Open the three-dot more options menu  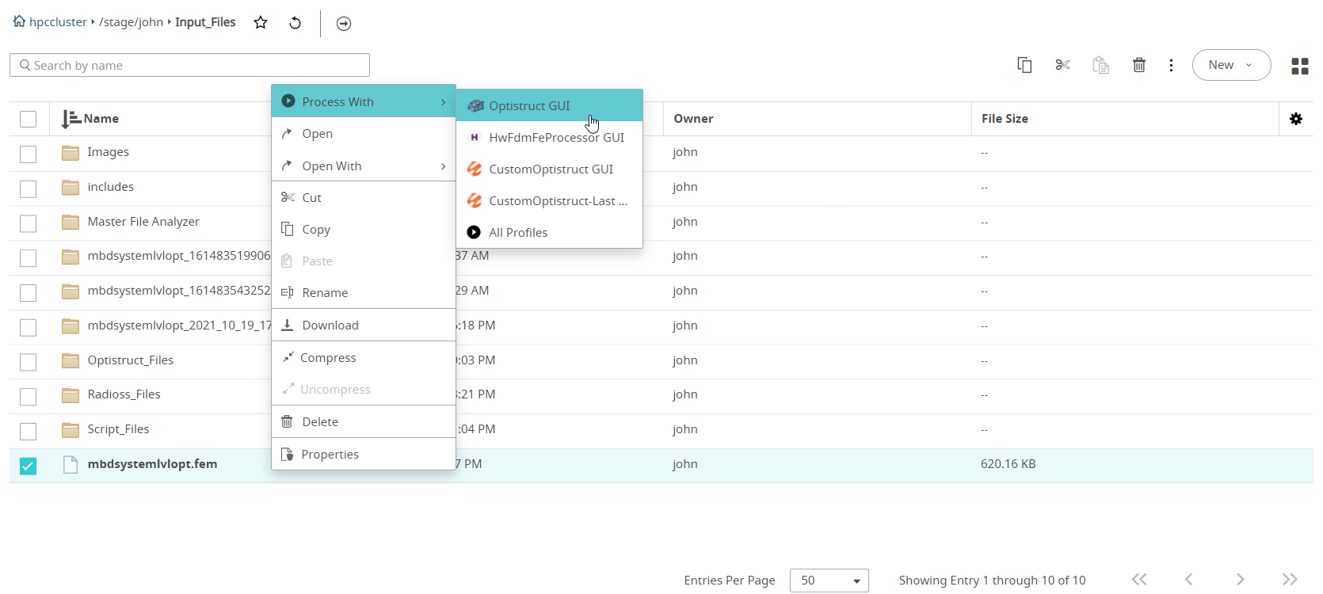[x=1171, y=65]
